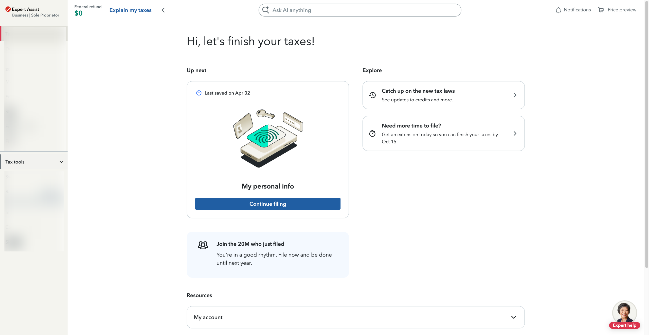The image size is (649, 335).
Task: Click the group of people icon
Action: pos(203,245)
